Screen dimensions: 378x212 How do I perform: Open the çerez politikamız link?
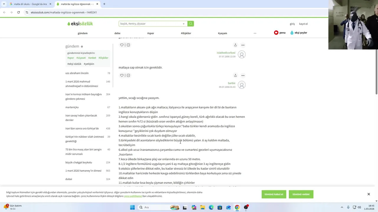(x=133, y=196)
